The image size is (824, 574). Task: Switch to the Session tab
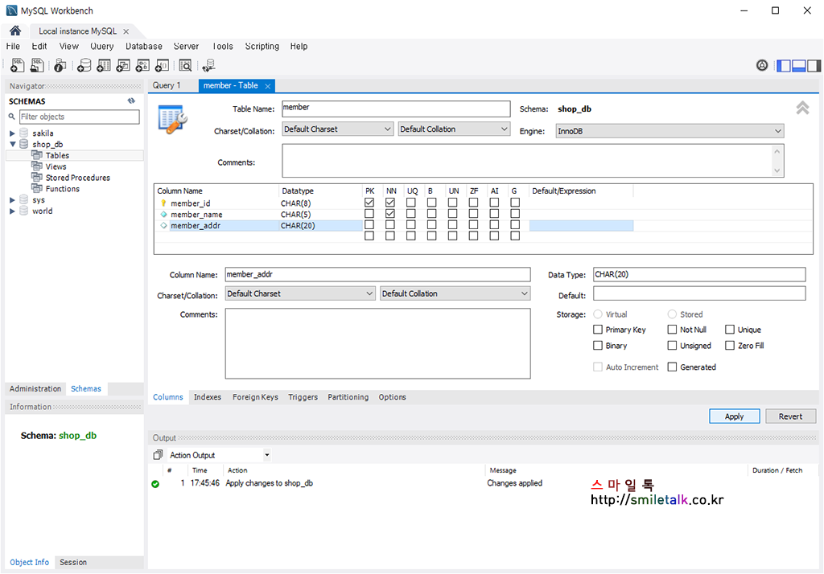click(x=73, y=562)
